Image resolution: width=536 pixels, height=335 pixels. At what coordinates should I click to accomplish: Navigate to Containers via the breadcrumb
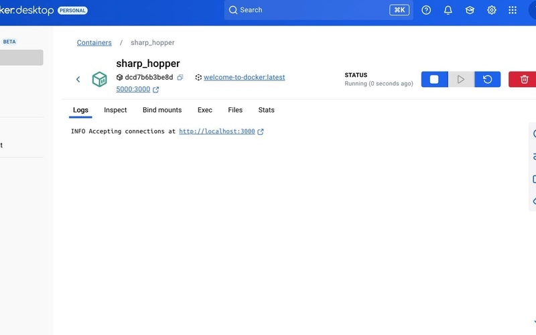(94, 43)
